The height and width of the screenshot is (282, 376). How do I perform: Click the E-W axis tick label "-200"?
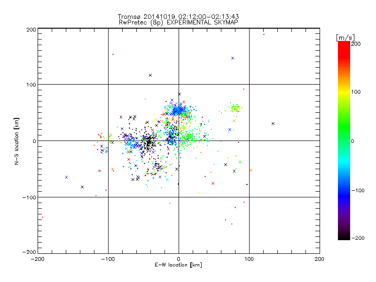click(x=38, y=259)
